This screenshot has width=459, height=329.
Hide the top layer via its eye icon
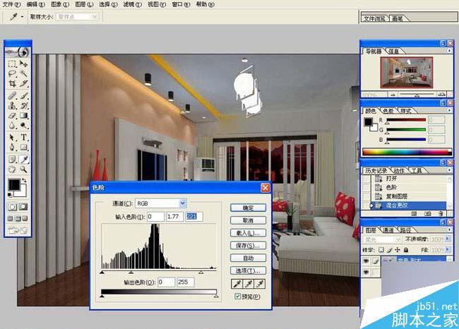pos(366,261)
